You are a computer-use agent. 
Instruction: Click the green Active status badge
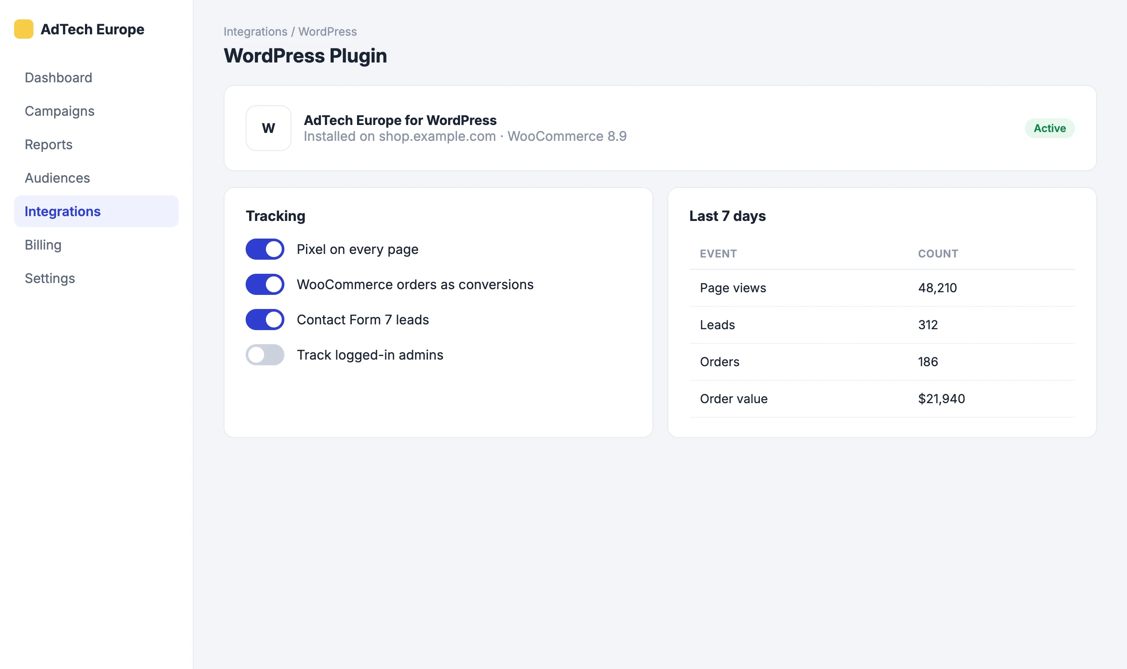click(x=1050, y=128)
